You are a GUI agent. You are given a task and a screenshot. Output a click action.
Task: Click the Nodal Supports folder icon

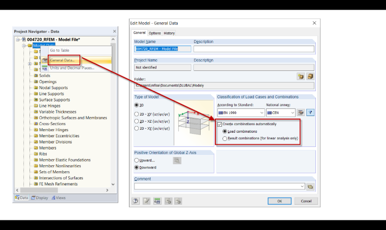[x=36, y=88]
